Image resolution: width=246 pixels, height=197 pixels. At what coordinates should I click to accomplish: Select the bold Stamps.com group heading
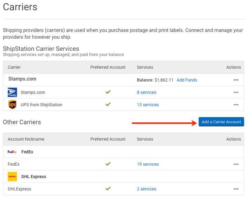click(22, 79)
